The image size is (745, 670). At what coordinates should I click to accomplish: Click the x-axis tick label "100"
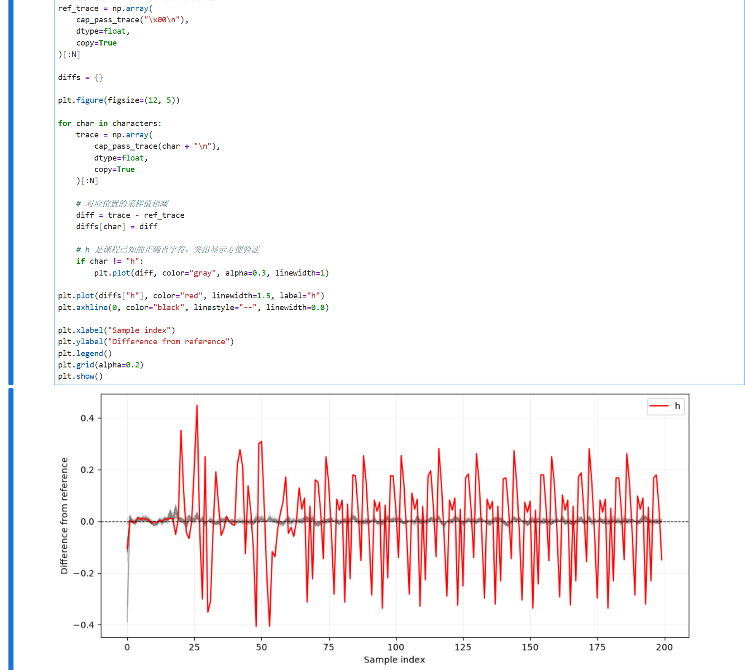pos(395,647)
